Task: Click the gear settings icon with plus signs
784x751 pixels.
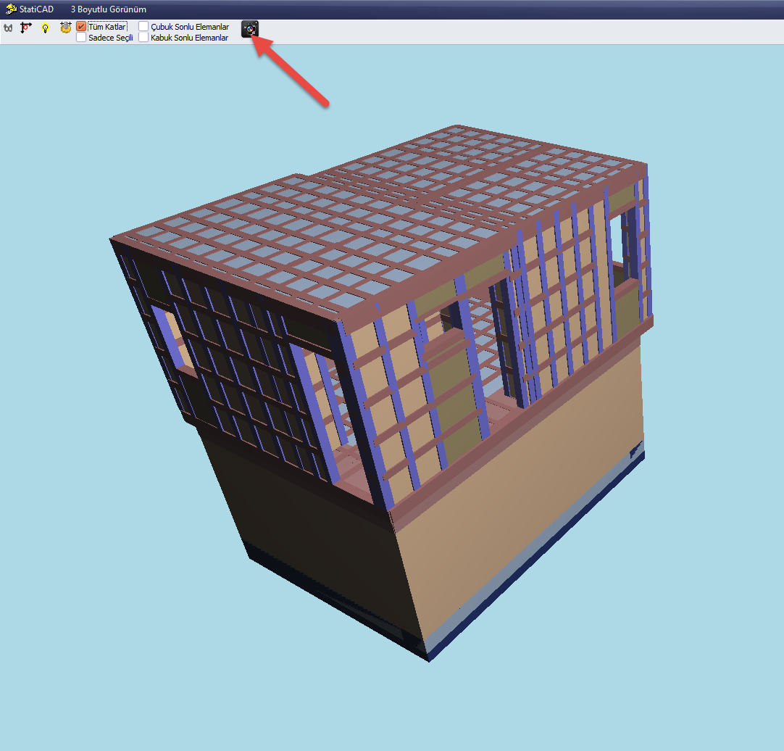Action: coord(65,28)
